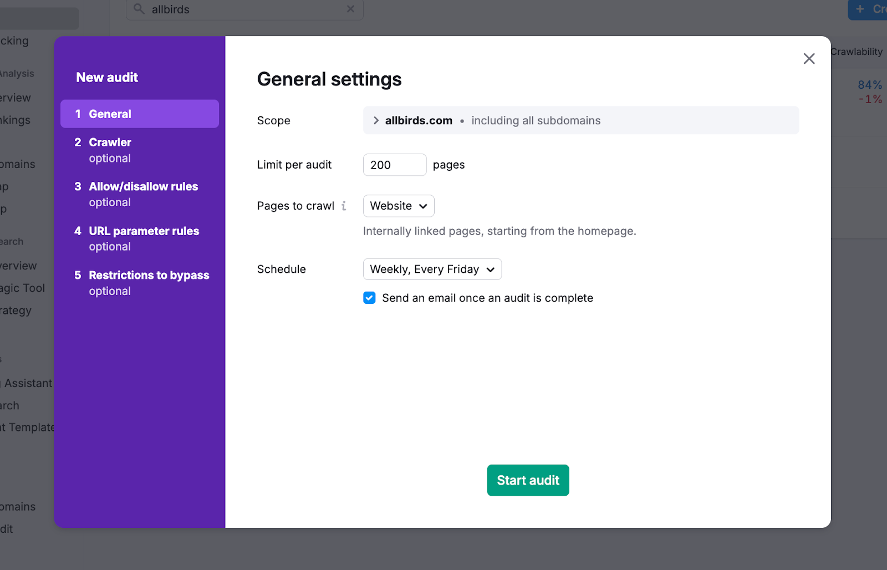The height and width of the screenshot is (570, 887).
Task: Click the info icon next to Pages to crawl
Action: 345,206
